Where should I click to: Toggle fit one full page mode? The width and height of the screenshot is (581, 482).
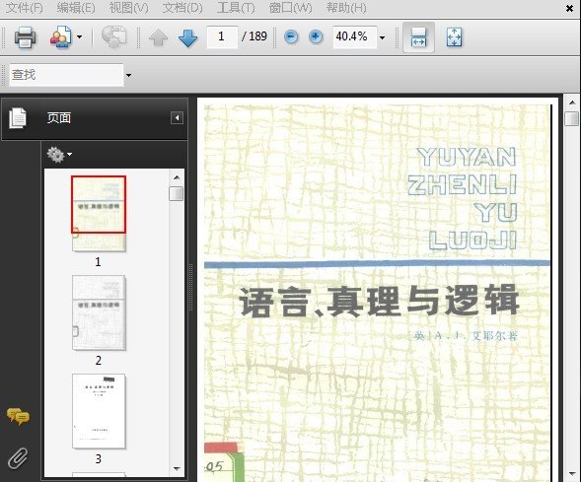(454, 37)
